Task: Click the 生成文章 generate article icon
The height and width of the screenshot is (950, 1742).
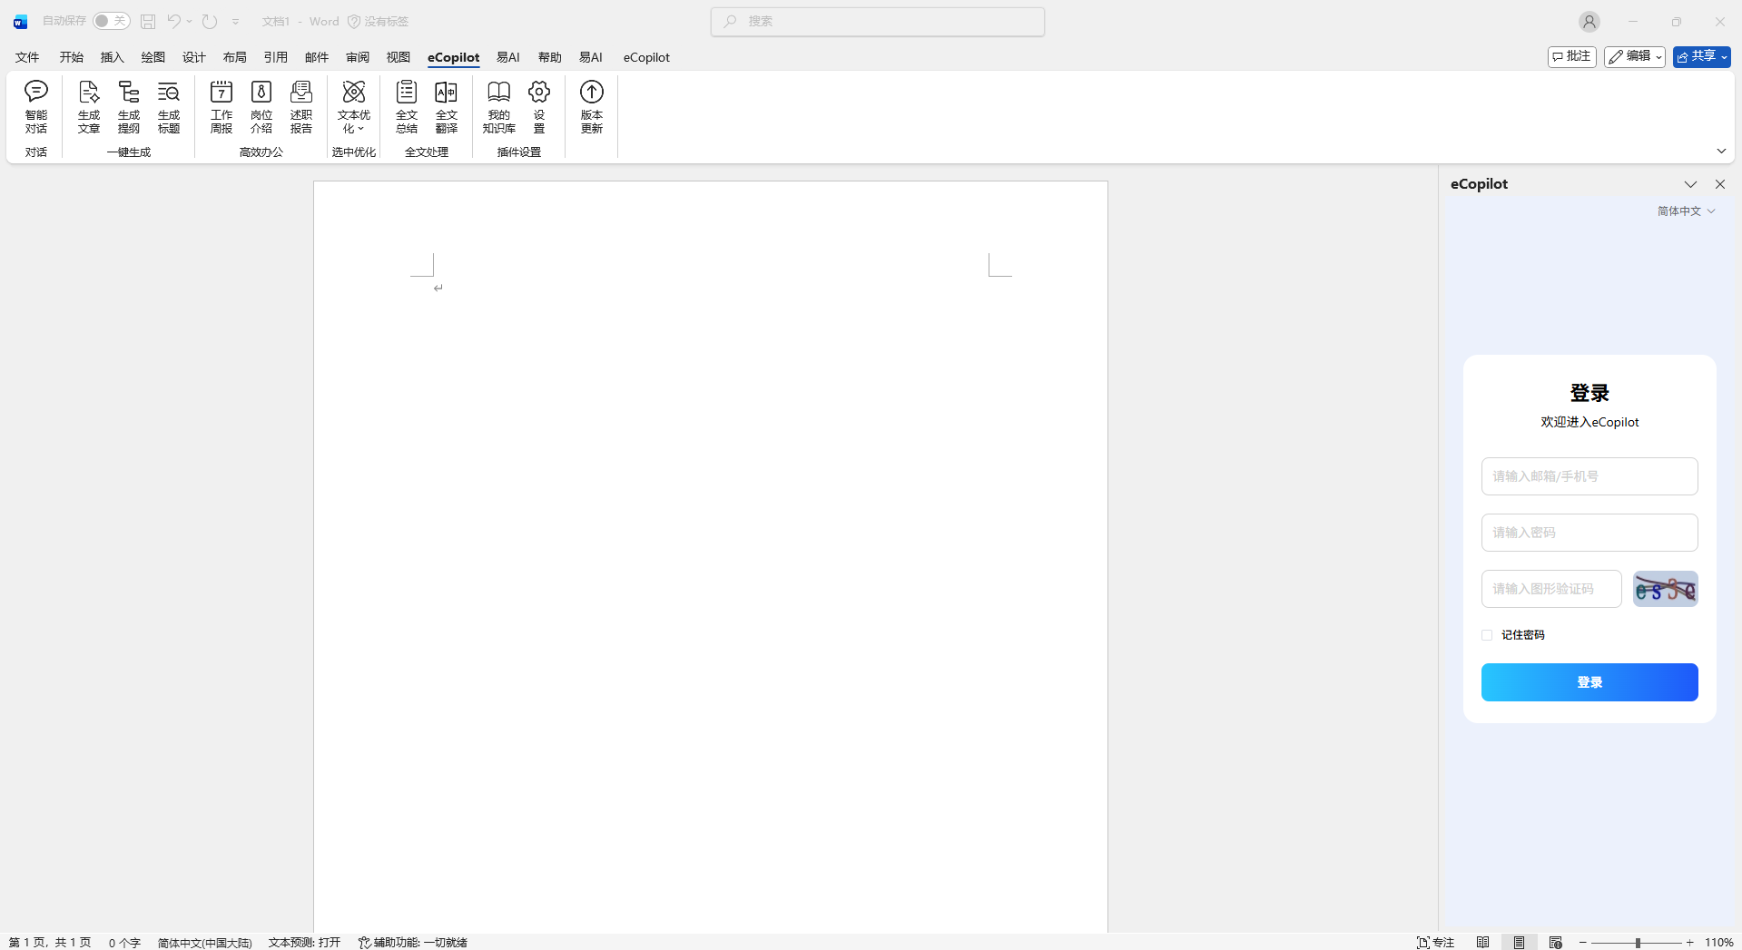Action: pyautogui.click(x=89, y=106)
